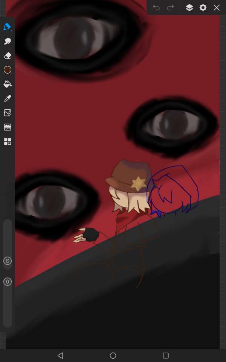Open the four-square tools grid menu
226x362 pixels.
(x=8, y=141)
